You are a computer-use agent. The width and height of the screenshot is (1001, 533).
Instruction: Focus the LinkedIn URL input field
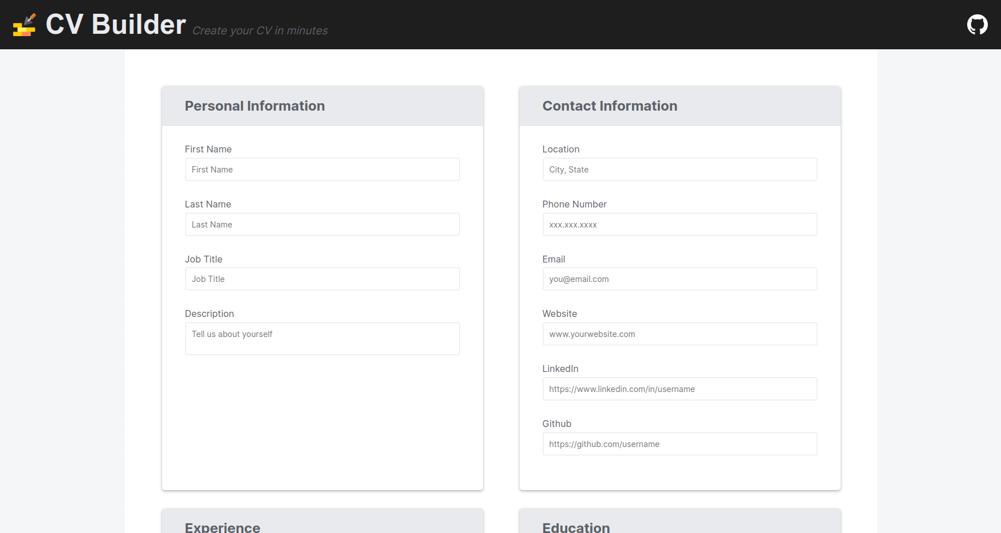coord(680,389)
